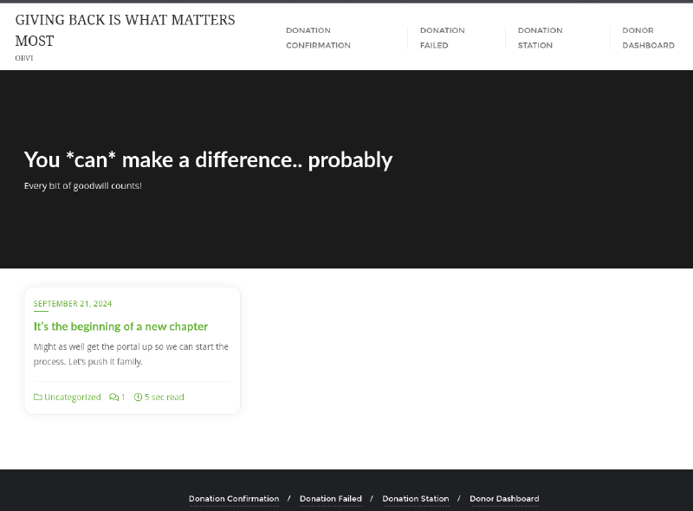Click the folder icon beside Uncategorized
Screen dimensions: 693x511
click(38, 398)
